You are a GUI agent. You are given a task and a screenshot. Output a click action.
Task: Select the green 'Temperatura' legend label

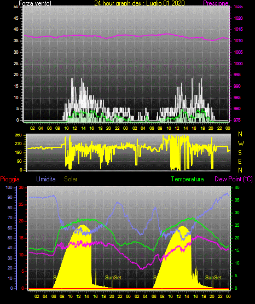(187, 179)
